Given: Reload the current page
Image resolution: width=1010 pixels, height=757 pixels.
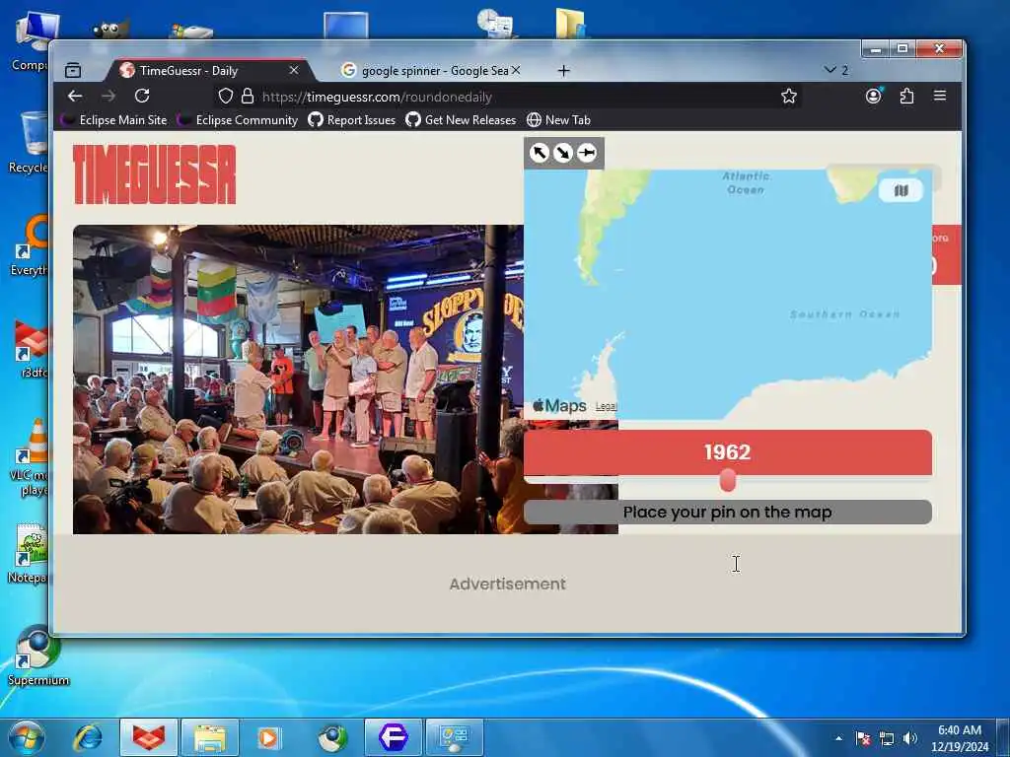Looking at the screenshot, I should pyautogui.click(x=142, y=96).
